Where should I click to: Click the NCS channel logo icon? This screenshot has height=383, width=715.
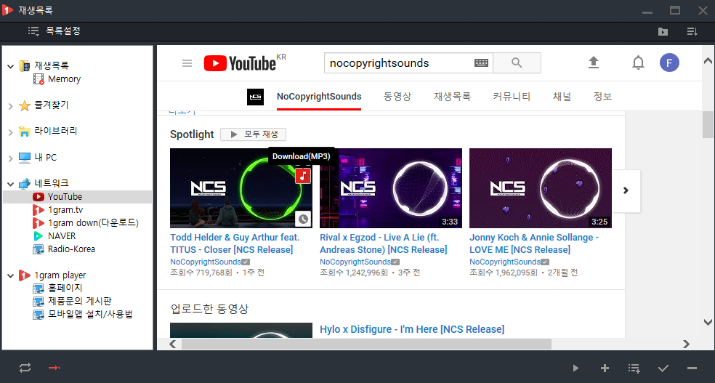255,97
